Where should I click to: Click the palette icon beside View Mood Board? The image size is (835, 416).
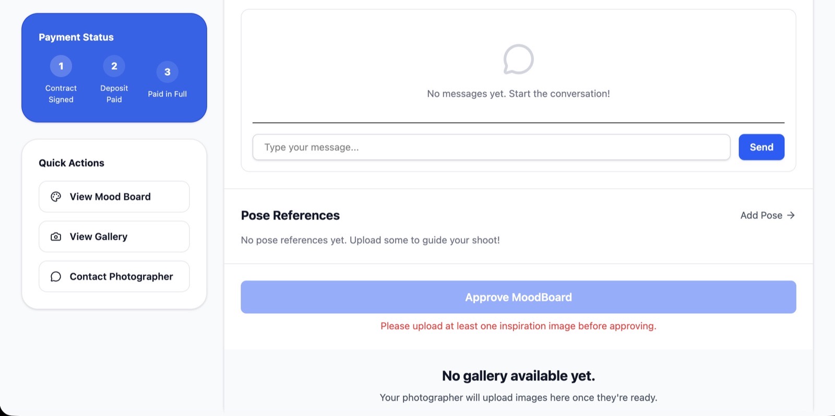click(56, 197)
